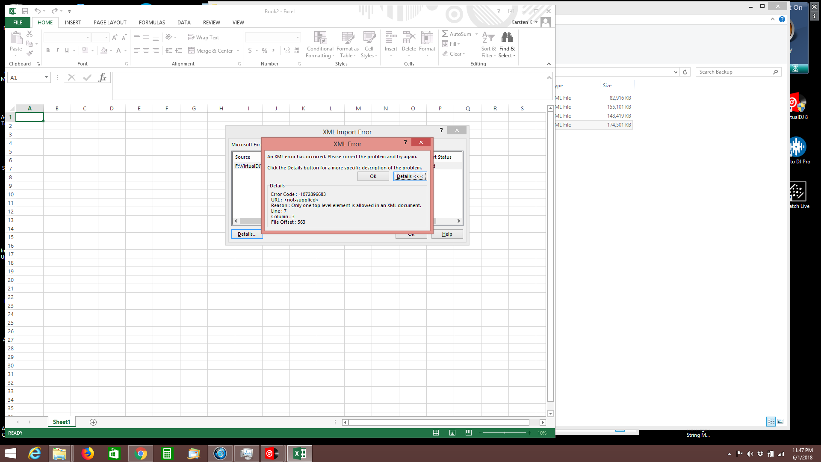Open Firefox from the taskbar
The image size is (821, 462).
pos(88,453)
